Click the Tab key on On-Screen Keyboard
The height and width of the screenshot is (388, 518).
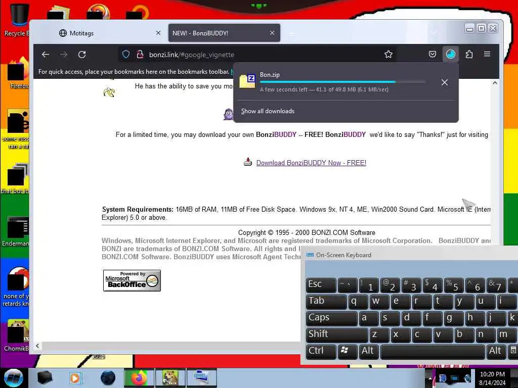point(326,302)
